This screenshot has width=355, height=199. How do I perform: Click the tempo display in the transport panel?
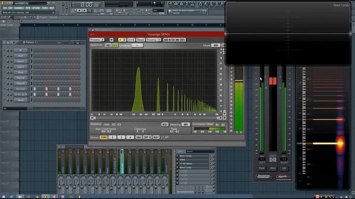(x=99, y=11)
